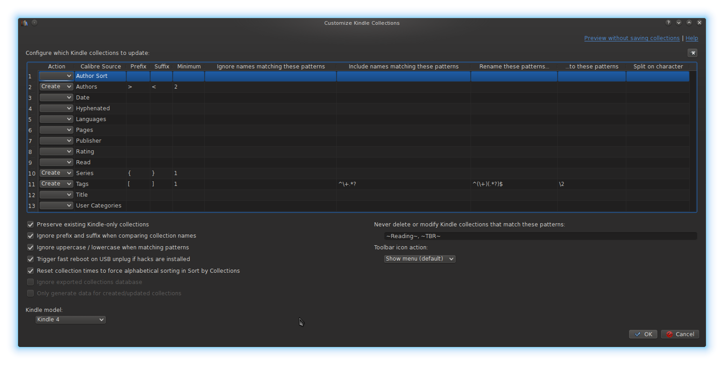The width and height of the screenshot is (724, 365).
Task: Open Action dropdown for Series row
Action: coord(56,173)
